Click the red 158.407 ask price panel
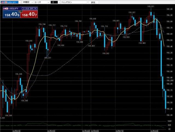This screenshot has width=175, height=132. pos(28,15)
